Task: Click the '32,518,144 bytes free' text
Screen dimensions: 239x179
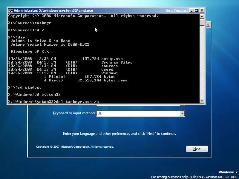Action: point(102,80)
